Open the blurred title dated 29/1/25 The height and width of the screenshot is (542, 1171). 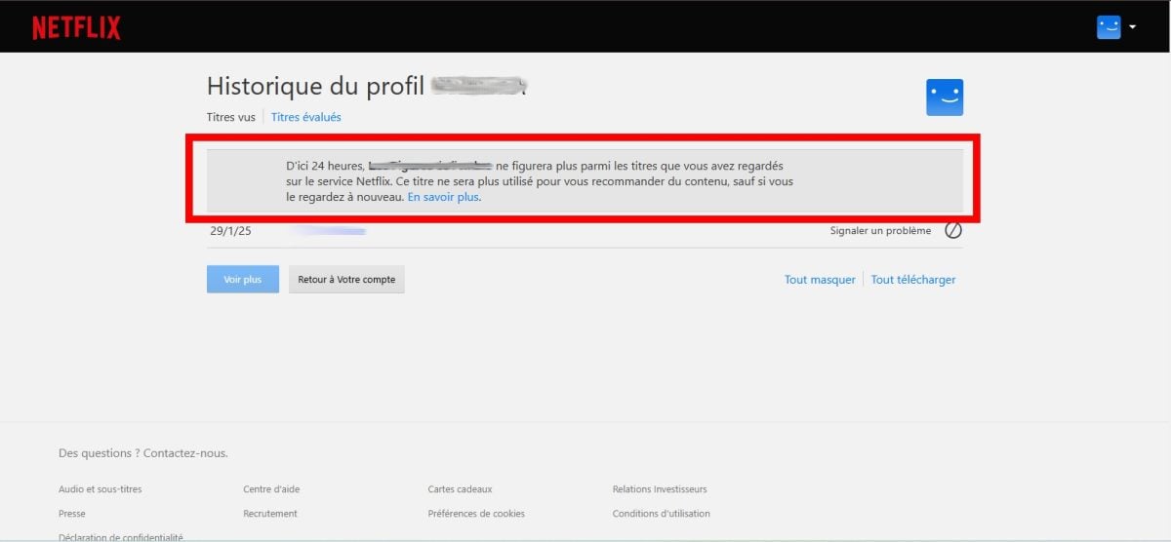[x=327, y=231]
